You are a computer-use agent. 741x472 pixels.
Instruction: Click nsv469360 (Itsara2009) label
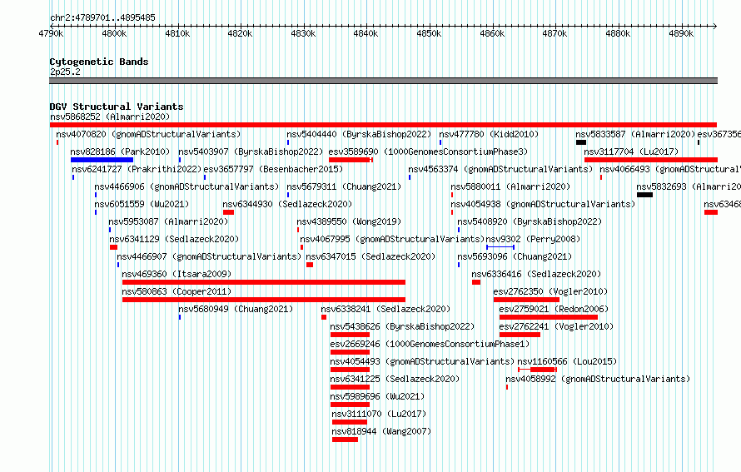point(177,274)
